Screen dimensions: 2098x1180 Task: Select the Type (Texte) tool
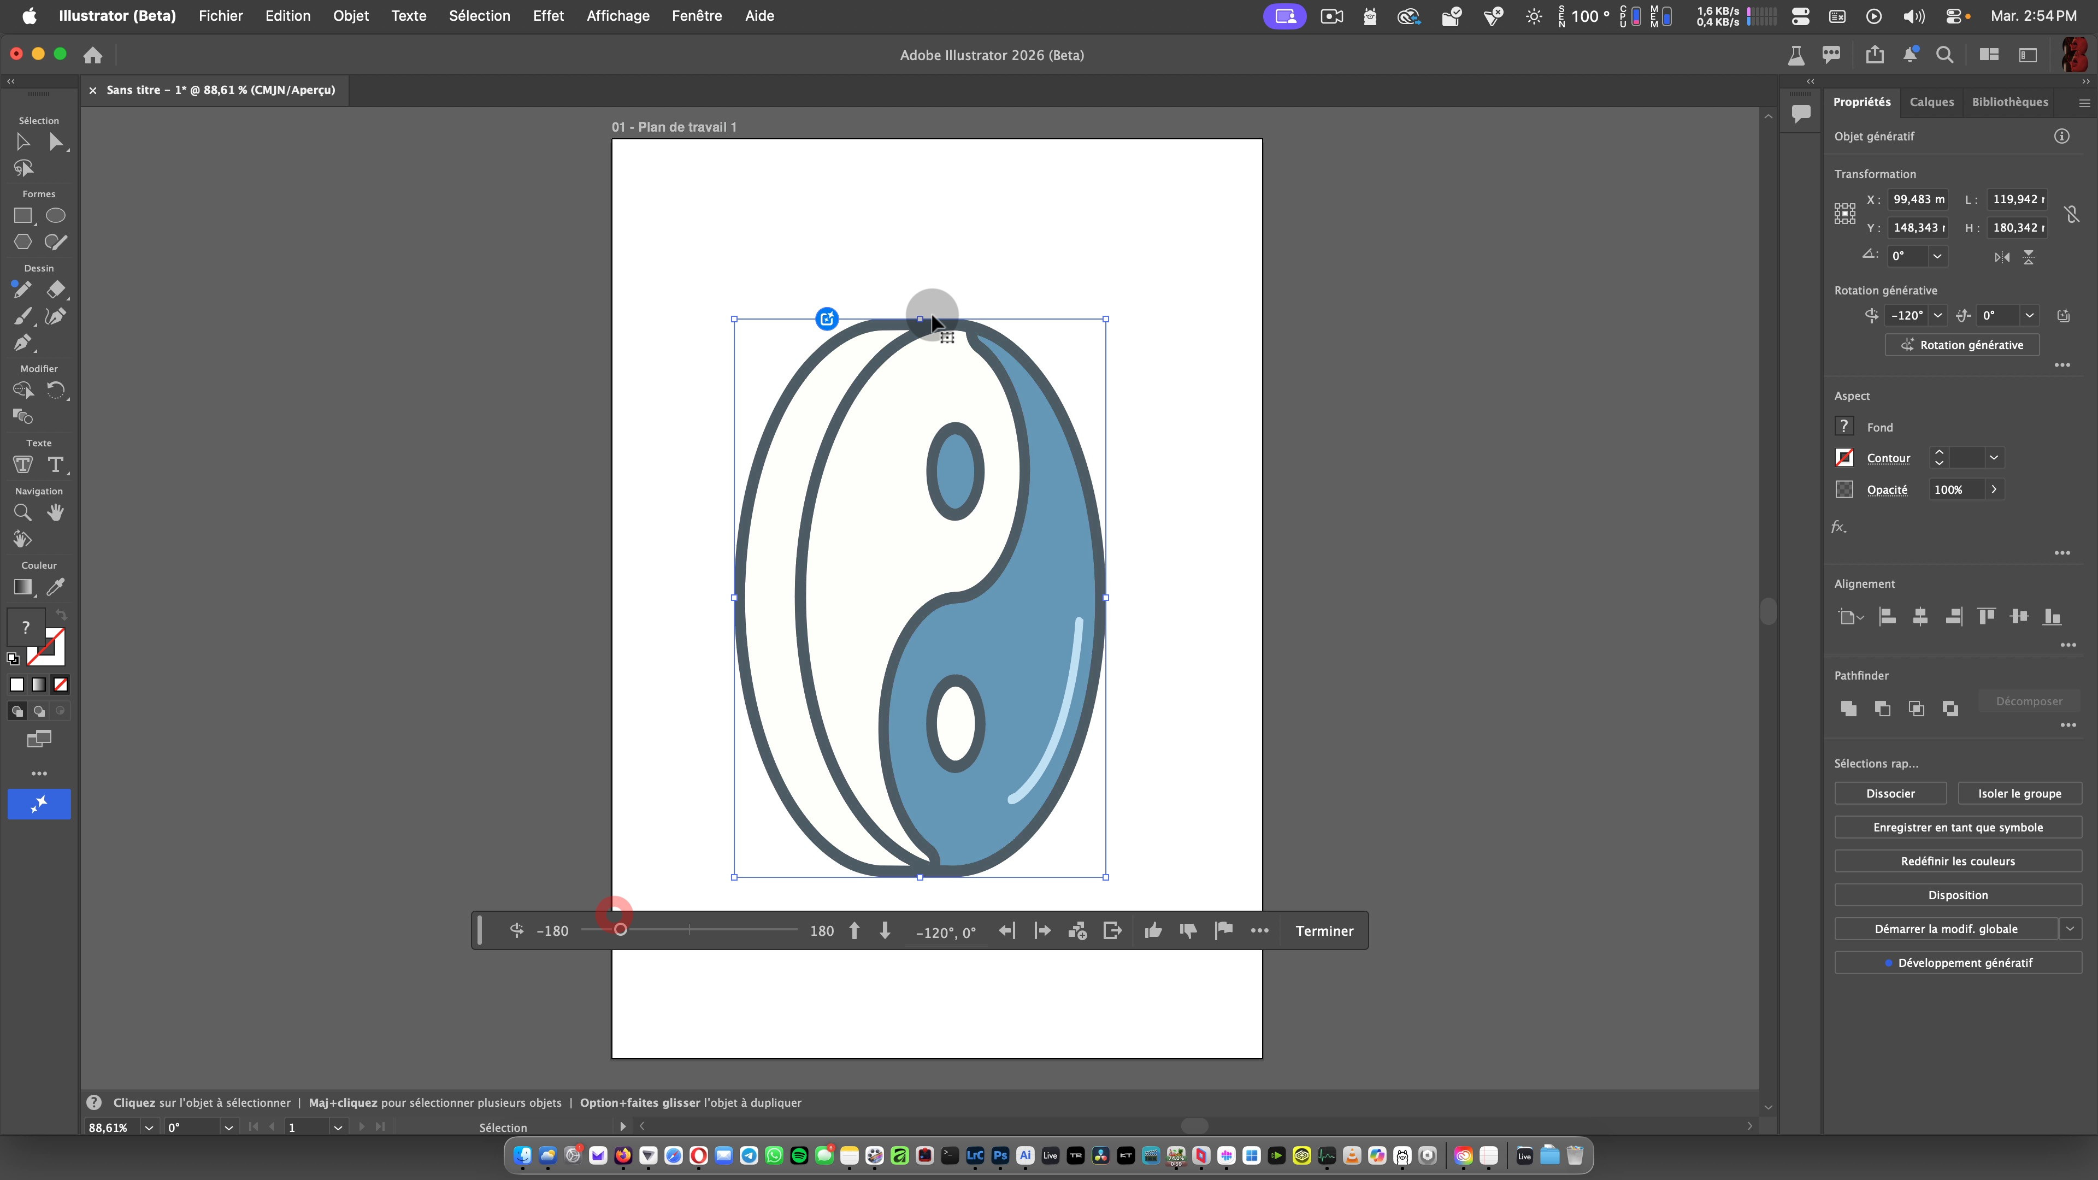pos(55,465)
